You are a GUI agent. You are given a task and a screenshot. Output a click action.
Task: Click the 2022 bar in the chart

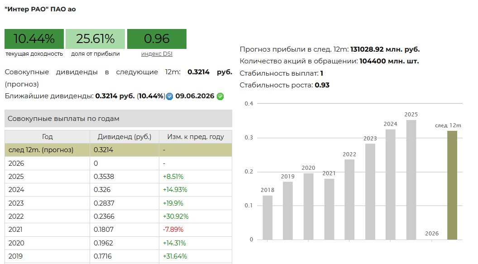pyautogui.click(x=349, y=199)
